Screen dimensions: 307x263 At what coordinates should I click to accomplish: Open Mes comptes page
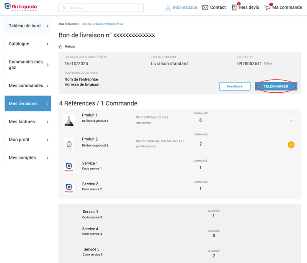28,157
